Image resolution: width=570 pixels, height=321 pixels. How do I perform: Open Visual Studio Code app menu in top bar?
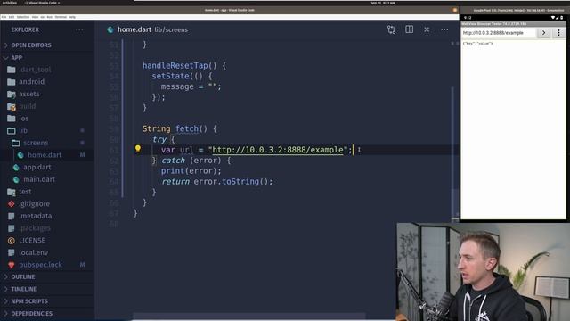pyautogui.click(x=43, y=3)
